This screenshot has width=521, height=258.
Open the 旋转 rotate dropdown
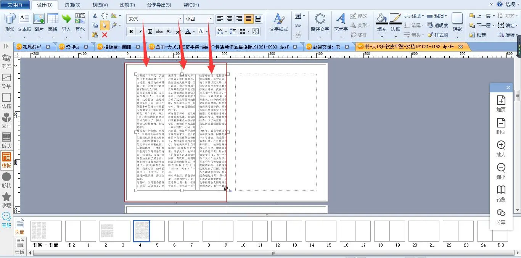[x=508, y=35]
